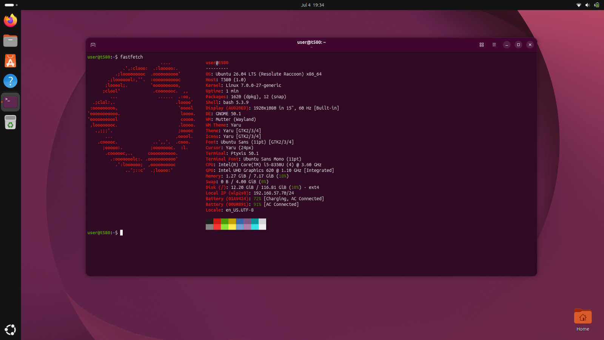
Task: Open the App Center icon
Action: point(10,61)
